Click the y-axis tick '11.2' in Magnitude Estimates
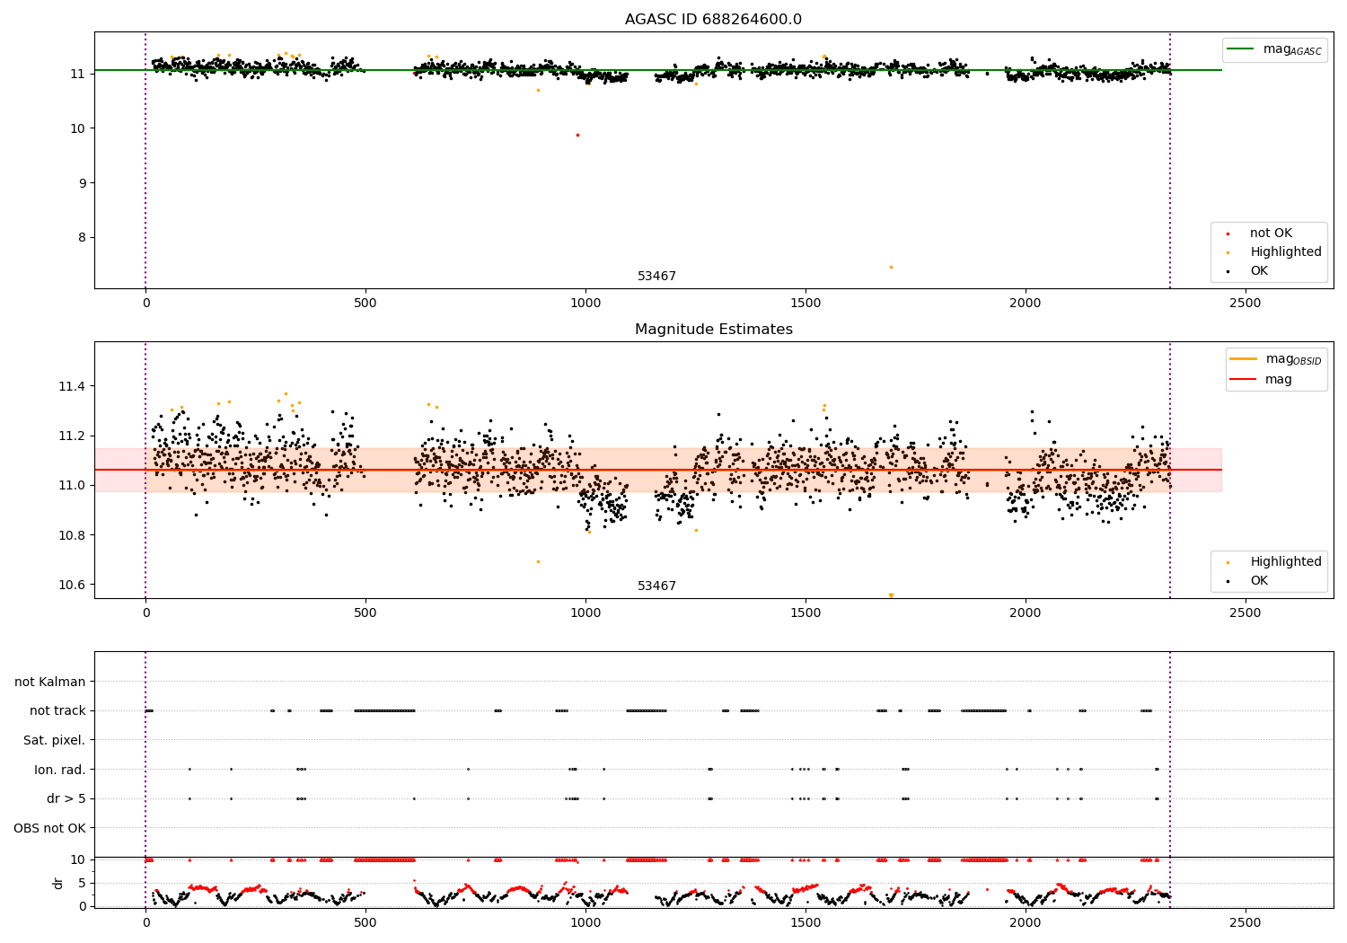Viewport: 1347px width, 943px height. click(72, 436)
